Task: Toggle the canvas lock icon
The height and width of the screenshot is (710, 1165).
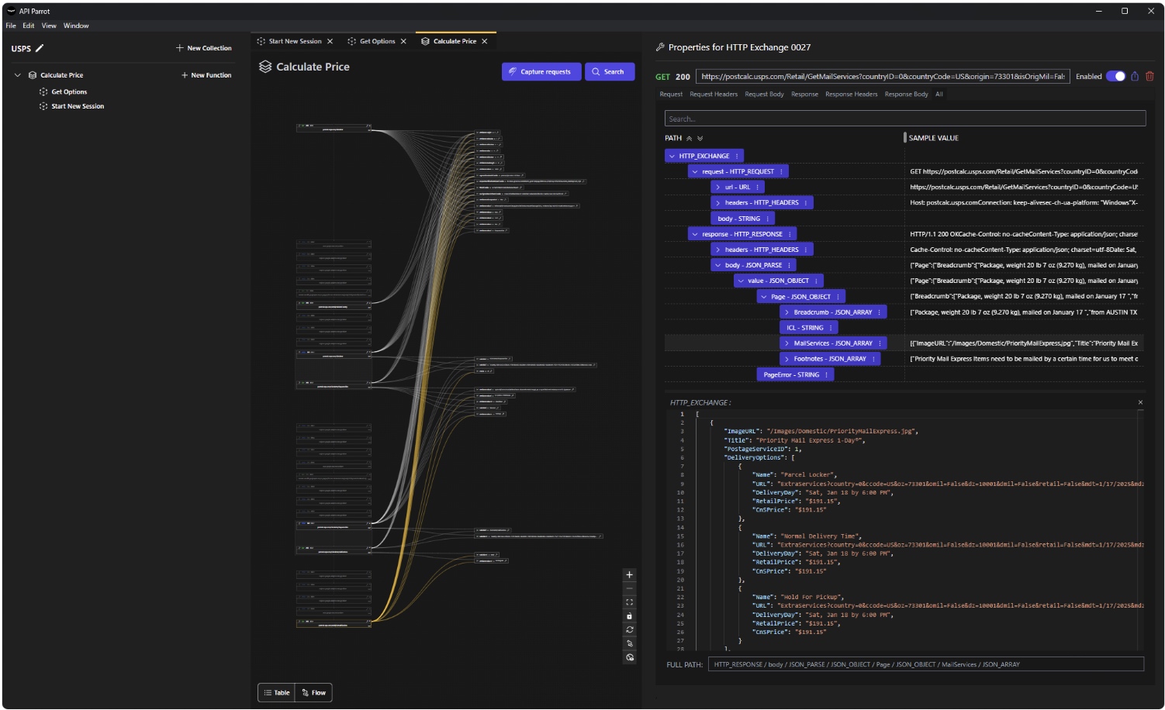Action: 630,616
